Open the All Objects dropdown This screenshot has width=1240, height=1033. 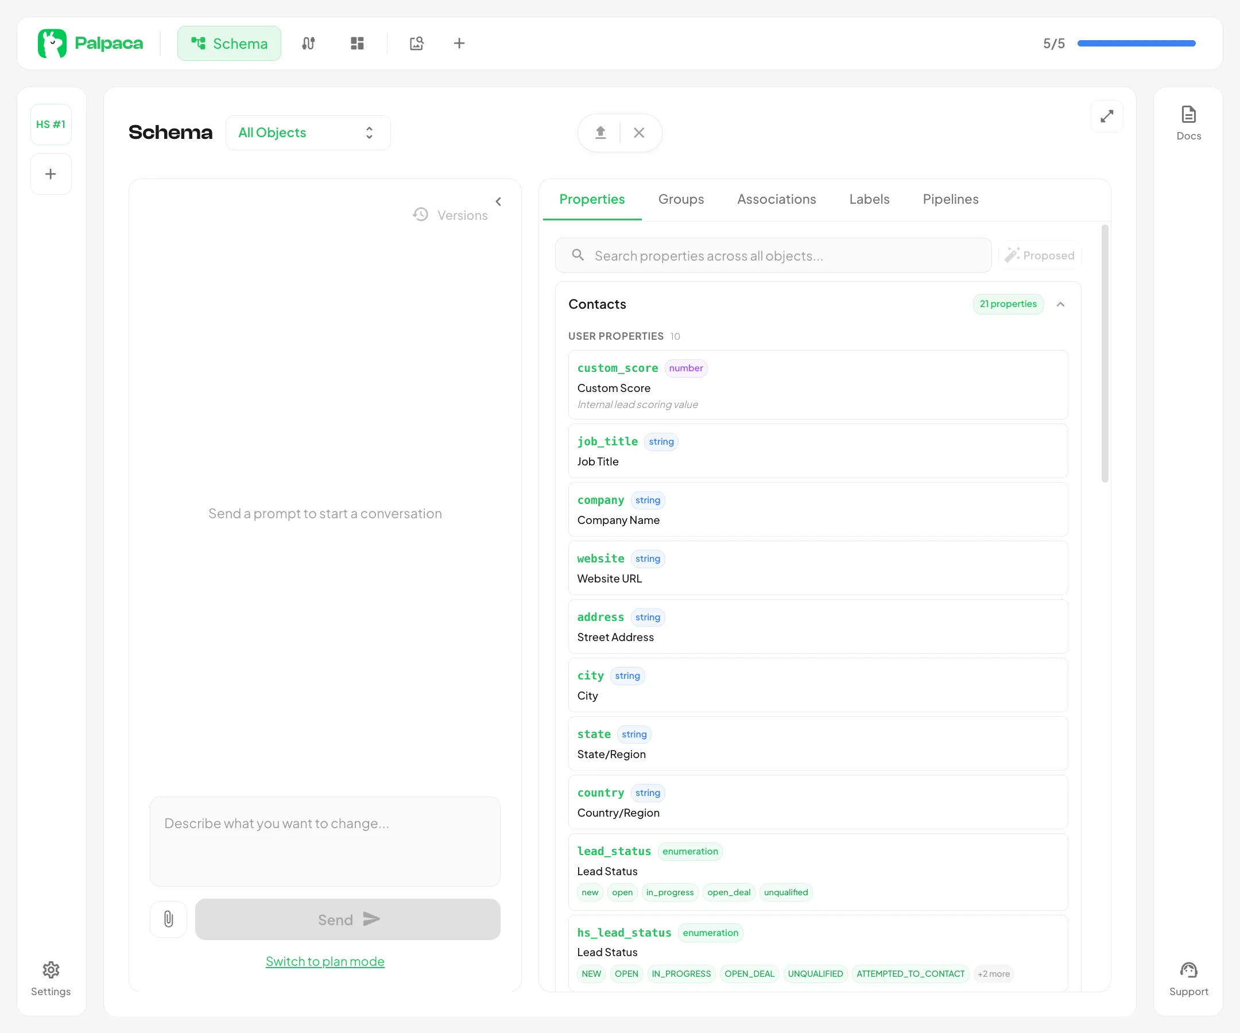(308, 132)
